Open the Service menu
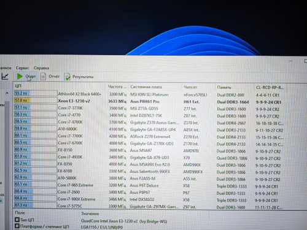Image resolution: width=307 pixels, height=230 pixels. 22,68
